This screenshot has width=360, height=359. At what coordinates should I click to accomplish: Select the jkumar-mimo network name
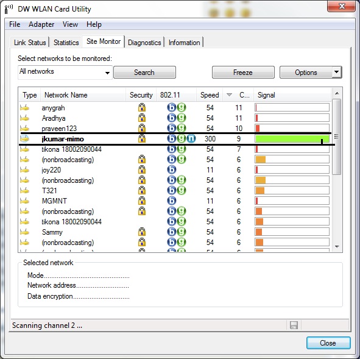pos(63,139)
